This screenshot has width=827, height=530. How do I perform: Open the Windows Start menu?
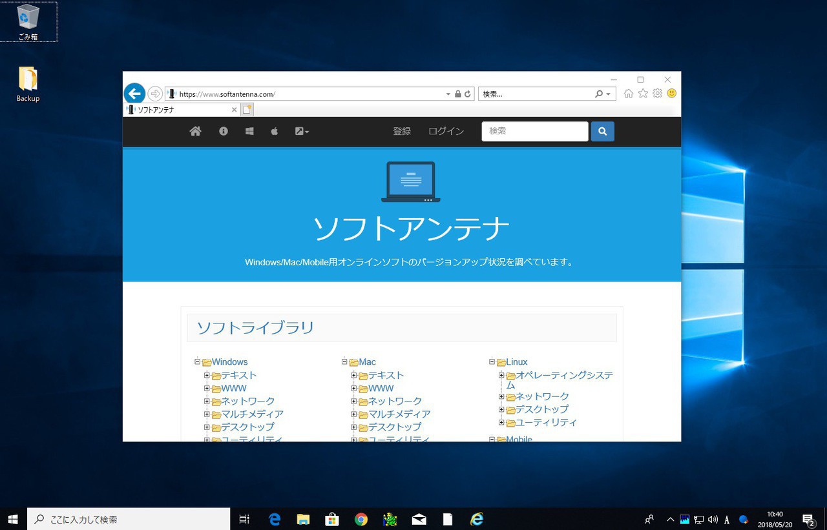13,519
